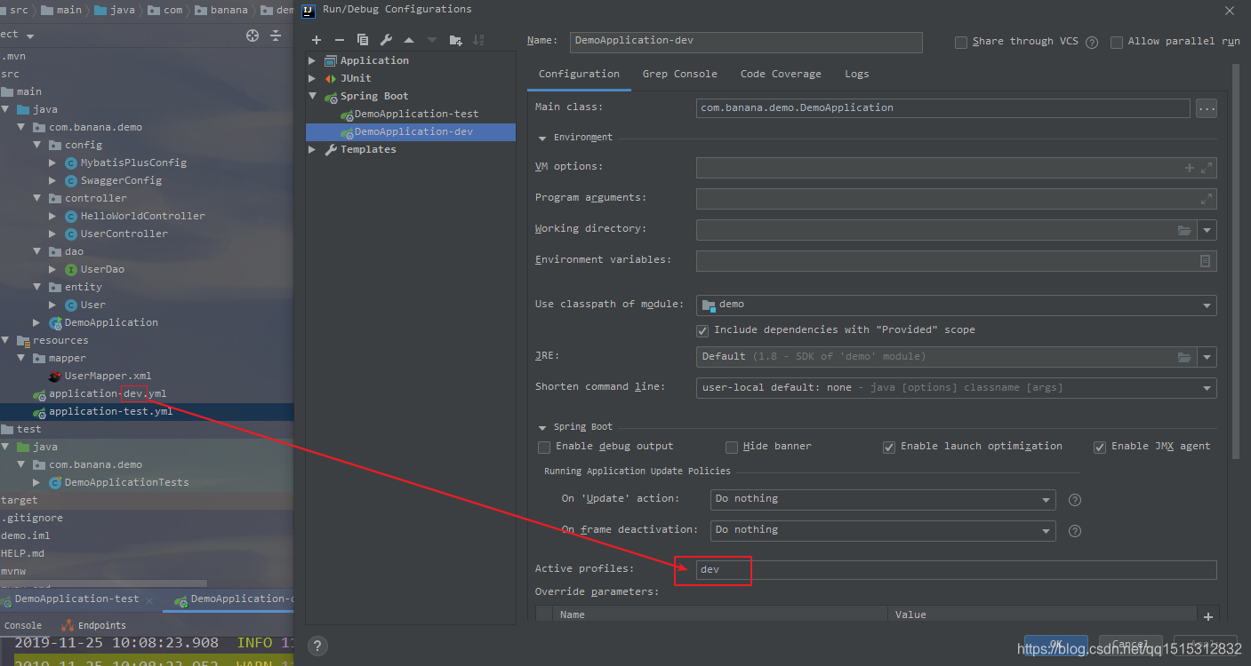The width and height of the screenshot is (1251, 666).
Task: Collapse all icon in Project pane
Action: coord(277,36)
